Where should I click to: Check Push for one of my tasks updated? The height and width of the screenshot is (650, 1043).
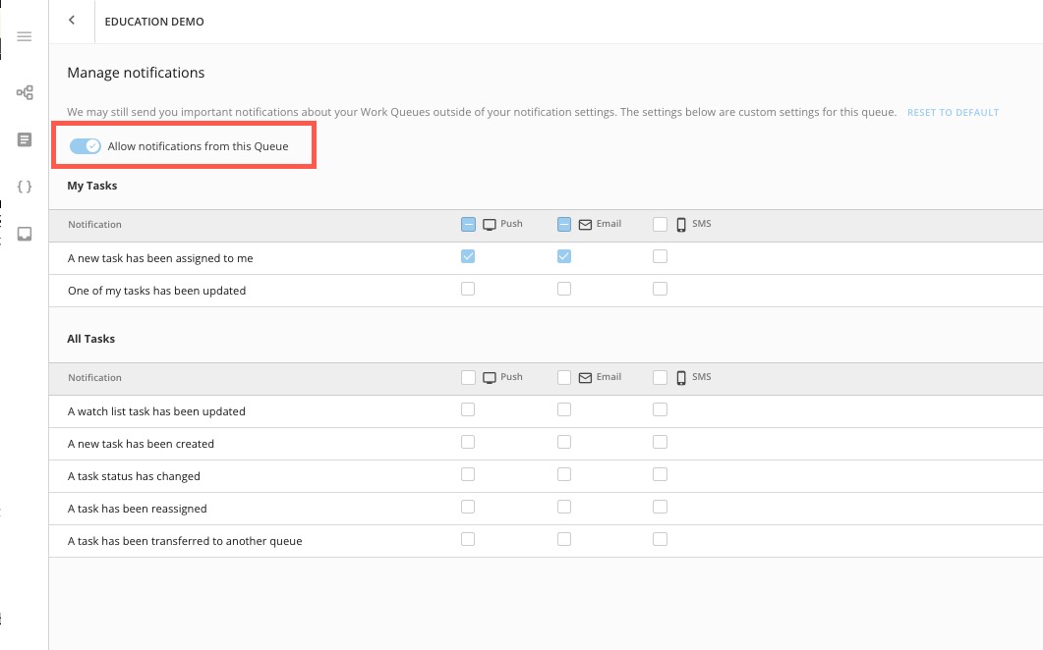[x=468, y=290]
